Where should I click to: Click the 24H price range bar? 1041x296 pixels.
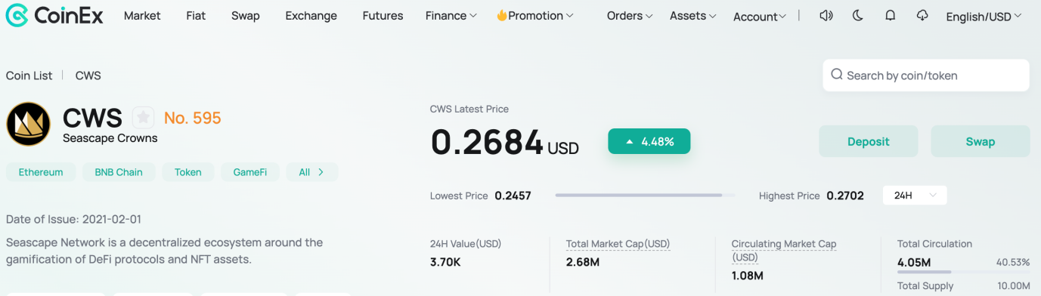(x=645, y=196)
